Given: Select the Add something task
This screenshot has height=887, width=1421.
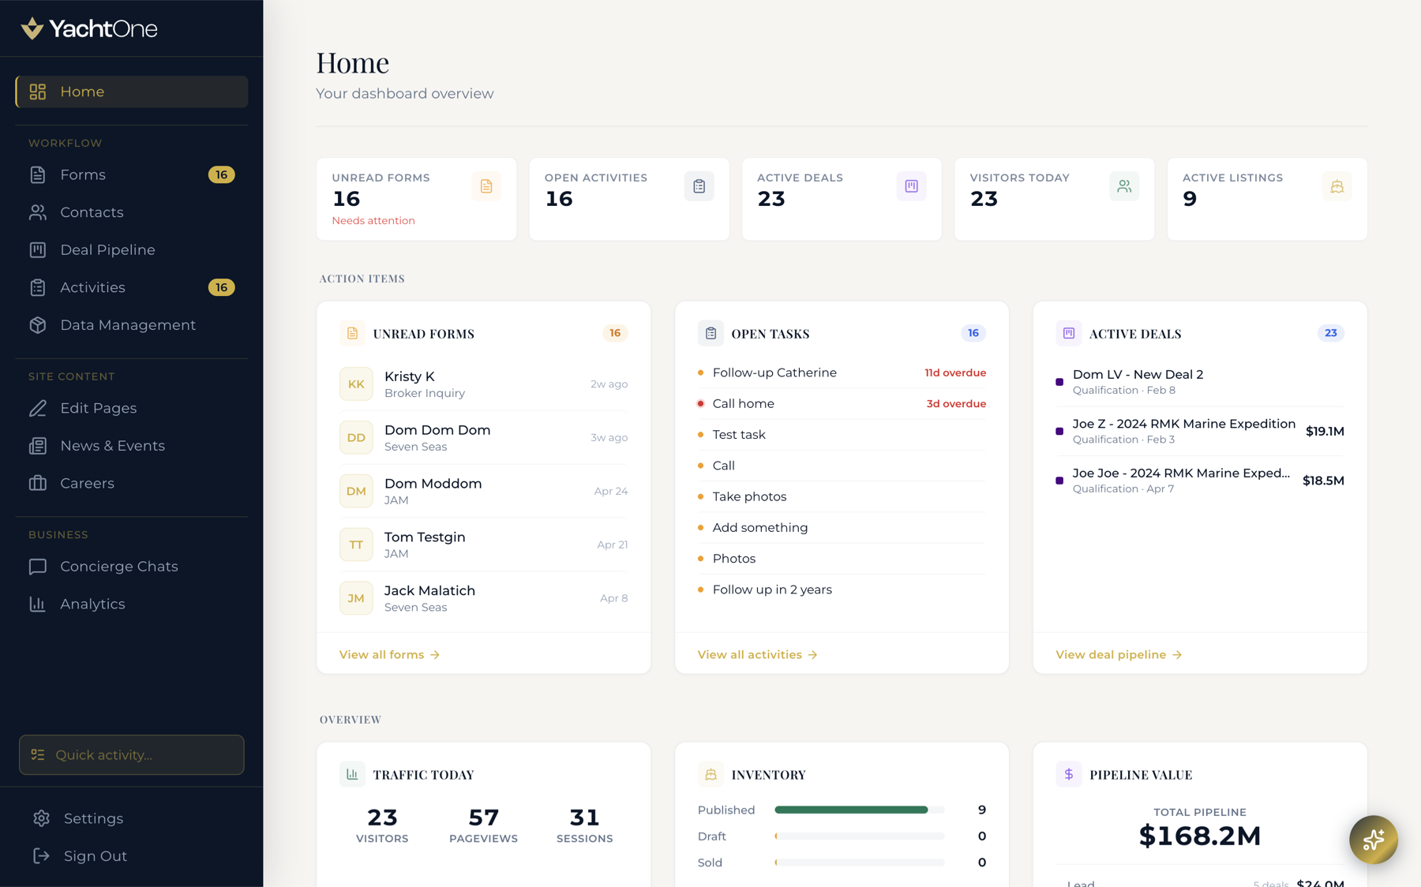Looking at the screenshot, I should point(842,527).
